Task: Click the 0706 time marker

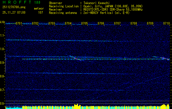Action: 101,23
